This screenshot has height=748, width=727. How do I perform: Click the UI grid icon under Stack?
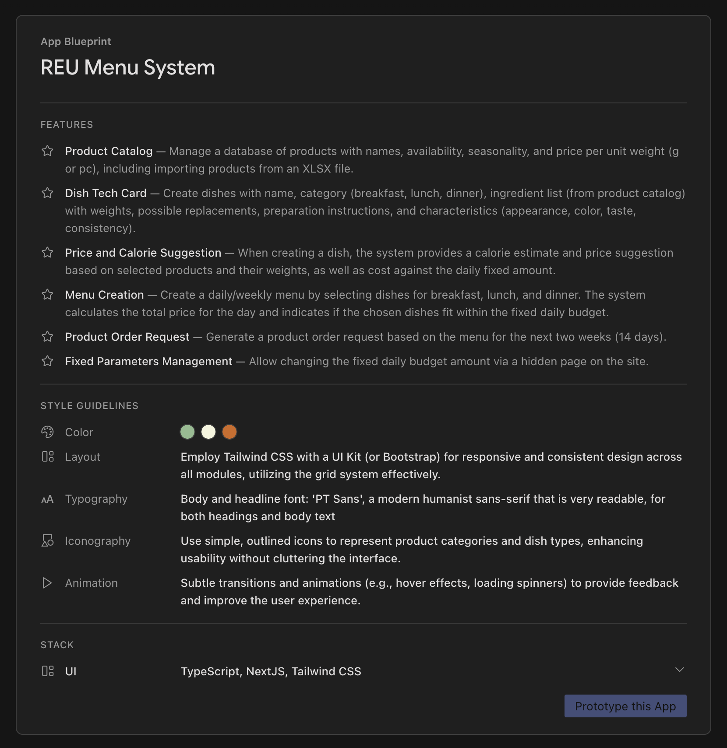pyautogui.click(x=47, y=671)
